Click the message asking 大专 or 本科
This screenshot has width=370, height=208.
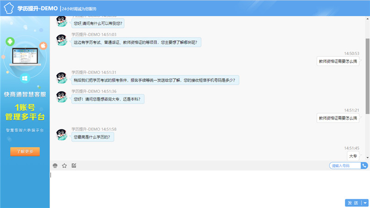coord(108,98)
